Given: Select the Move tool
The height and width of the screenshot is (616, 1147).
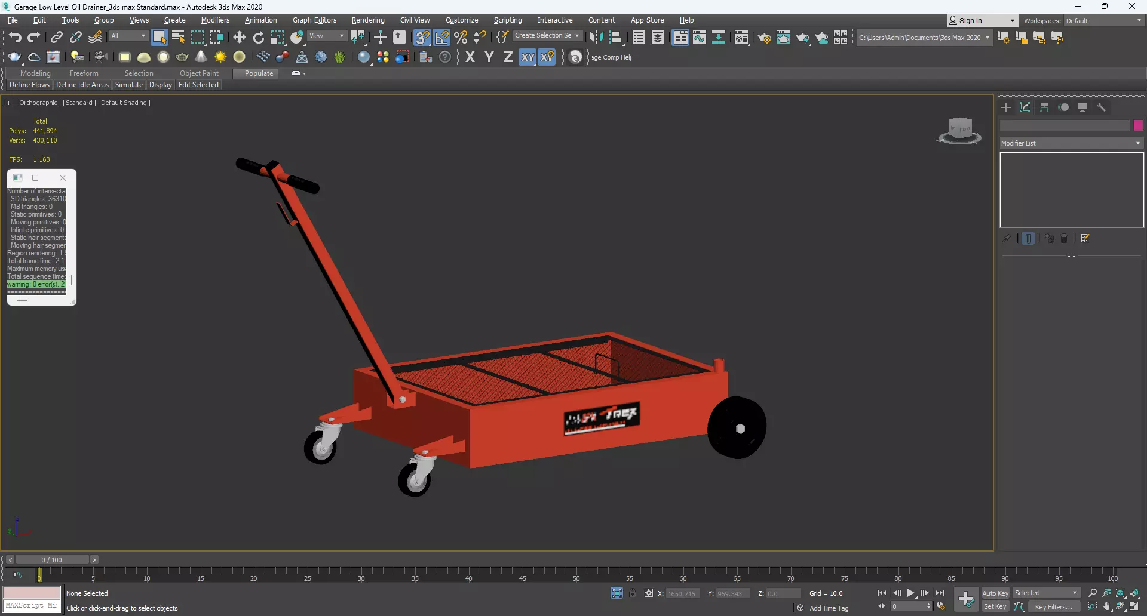Looking at the screenshot, I should [x=240, y=38].
